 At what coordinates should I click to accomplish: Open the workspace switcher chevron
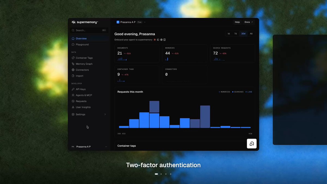click(x=145, y=22)
